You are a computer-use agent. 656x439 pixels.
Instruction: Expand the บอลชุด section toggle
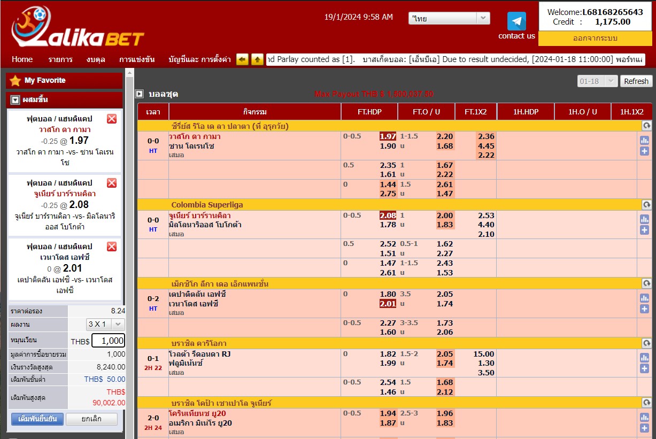tap(140, 94)
